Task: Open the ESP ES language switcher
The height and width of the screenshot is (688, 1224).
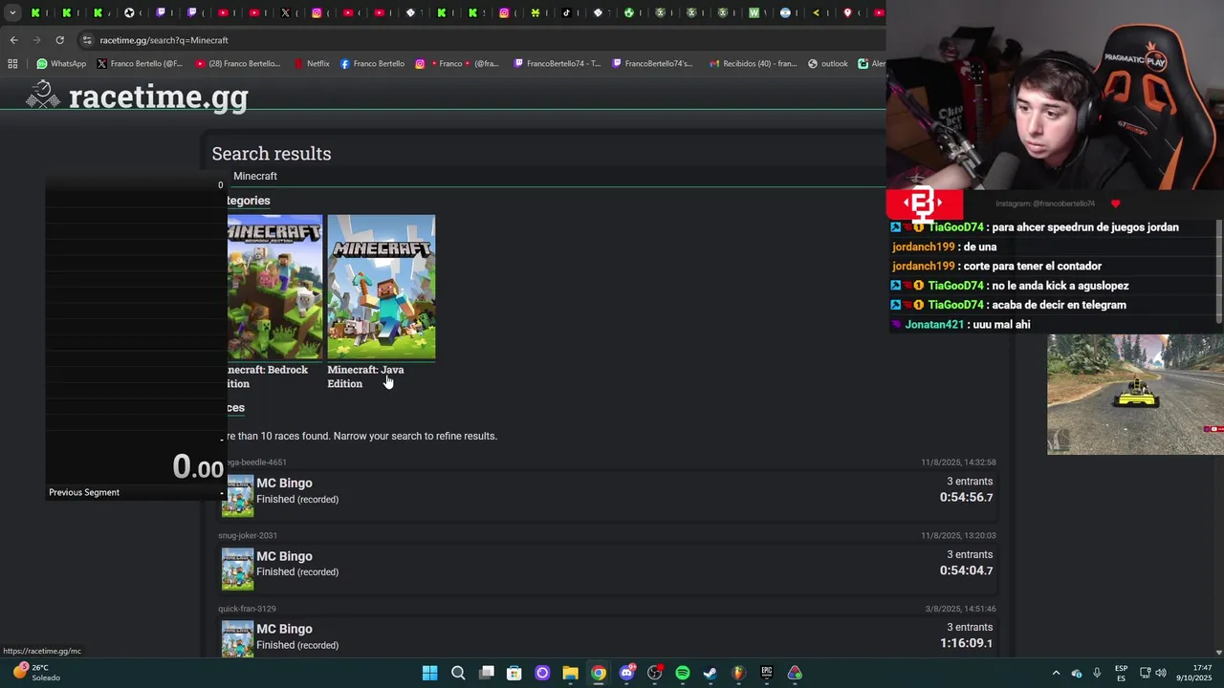Action: tap(1121, 673)
